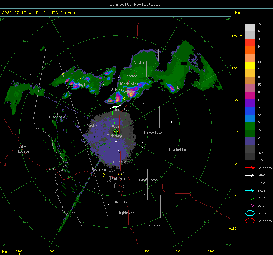Click the Vulcan label

click(x=154, y=225)
